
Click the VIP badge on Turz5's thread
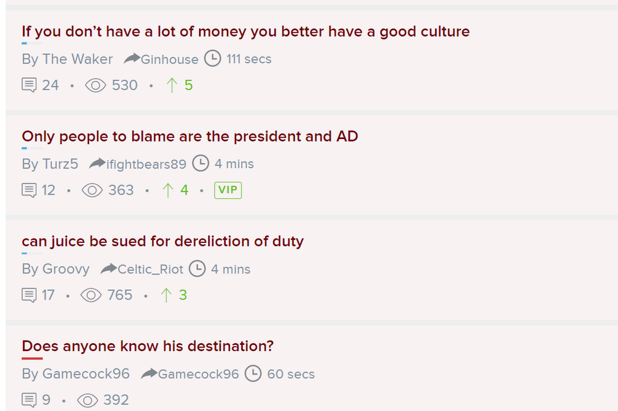227,190
